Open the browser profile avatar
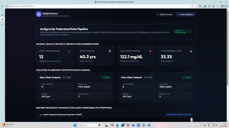 pos(213,6)
